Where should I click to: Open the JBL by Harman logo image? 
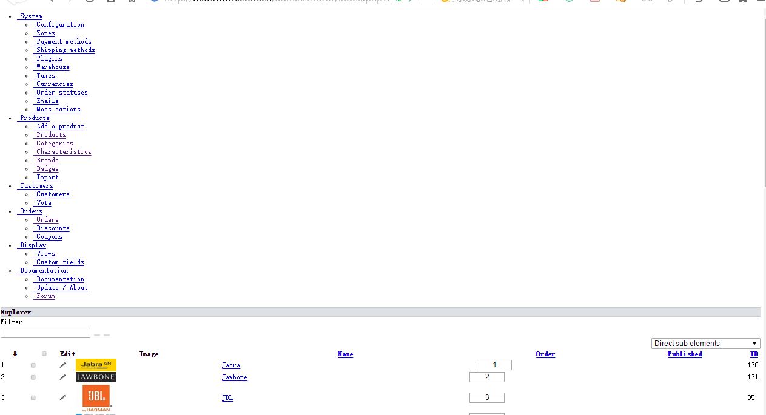(97, 399)
